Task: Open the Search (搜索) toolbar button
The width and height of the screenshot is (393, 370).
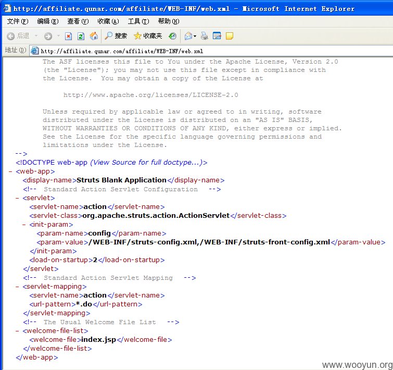Action: tap(116, 36)
